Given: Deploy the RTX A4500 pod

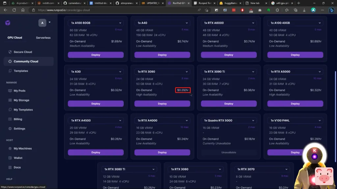Looking at the screenshot, I should pos(96,152).
